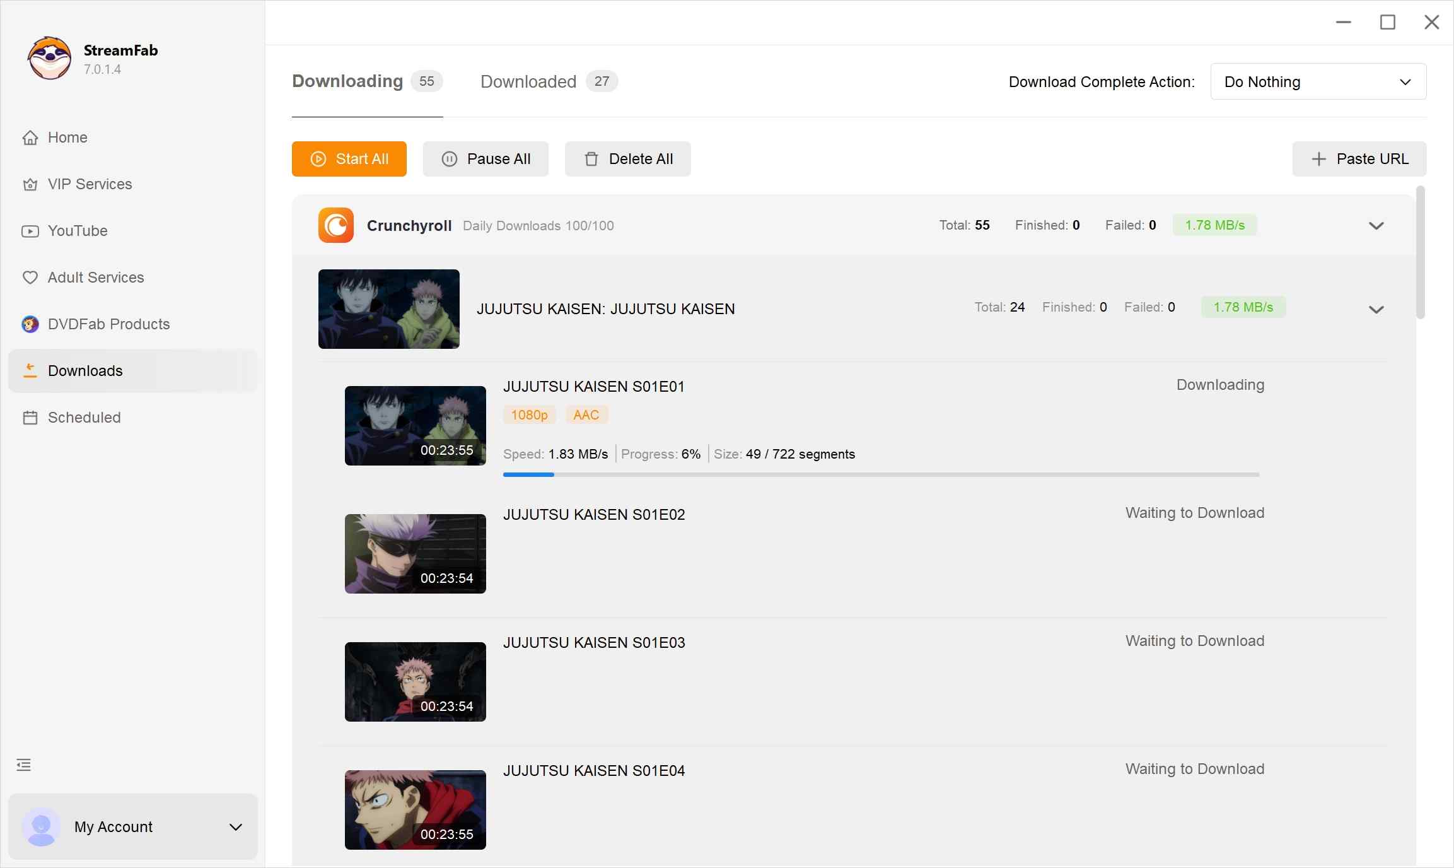Collapse the JUJUTSU KAISEN series entry
The image size is (1454, 868).
point(1376,309)
